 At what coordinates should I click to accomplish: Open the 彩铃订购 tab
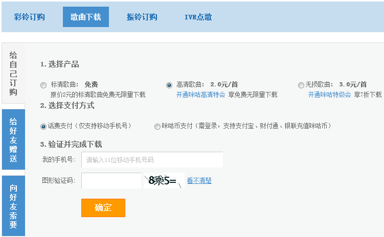(30, 17)
